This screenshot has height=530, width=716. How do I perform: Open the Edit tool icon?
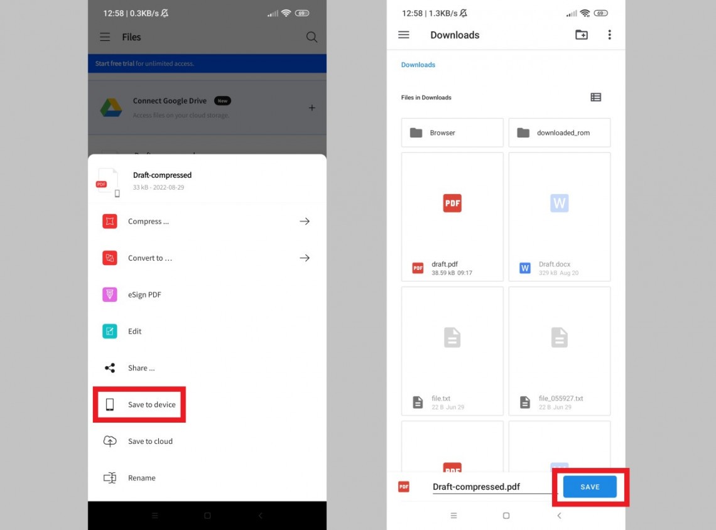[x=109, y=331]
